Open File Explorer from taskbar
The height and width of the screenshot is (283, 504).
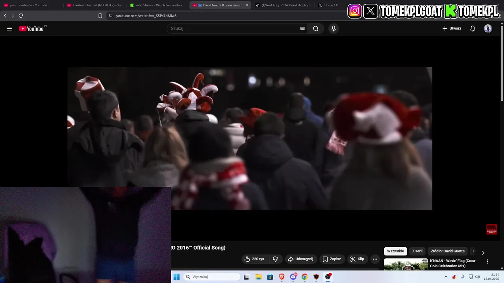click(x=258, y=277)
